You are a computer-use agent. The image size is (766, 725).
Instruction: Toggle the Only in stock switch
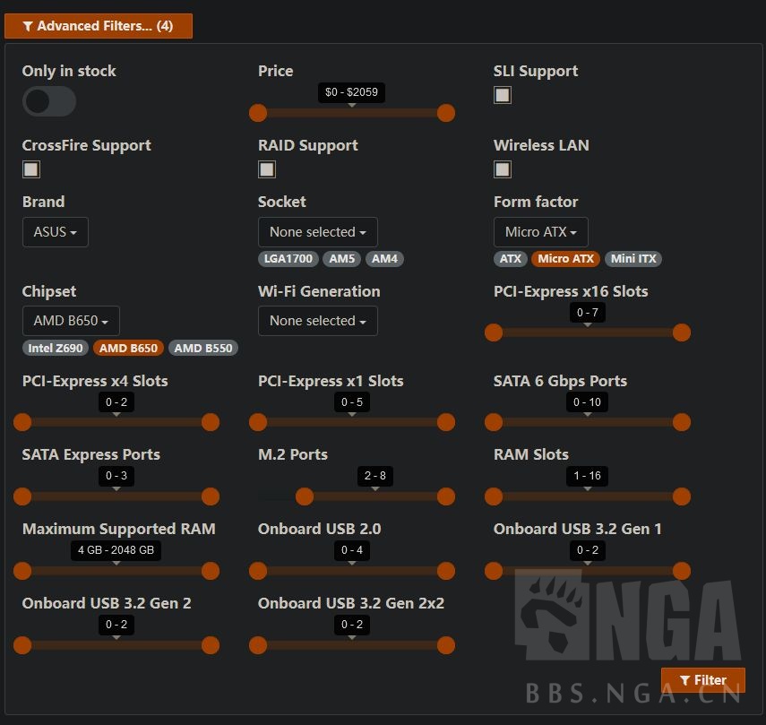48,101
